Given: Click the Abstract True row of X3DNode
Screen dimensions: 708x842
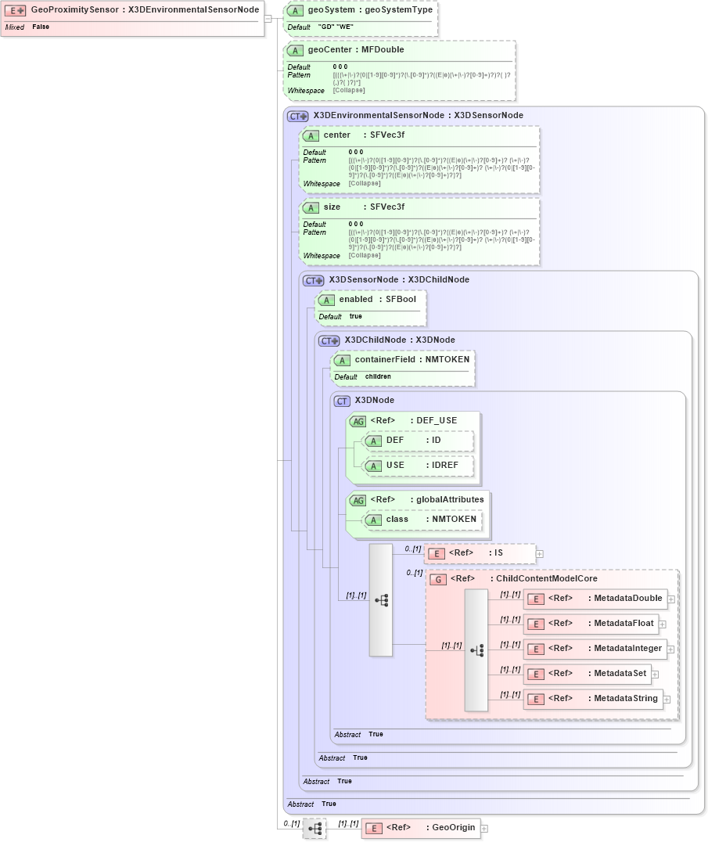Looking at the screenshot, I should pyautogui.click(x=358, y=735).
